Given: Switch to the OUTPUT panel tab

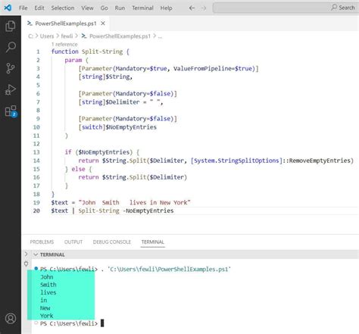Looking at the screenshot, I should coord(73,242).
